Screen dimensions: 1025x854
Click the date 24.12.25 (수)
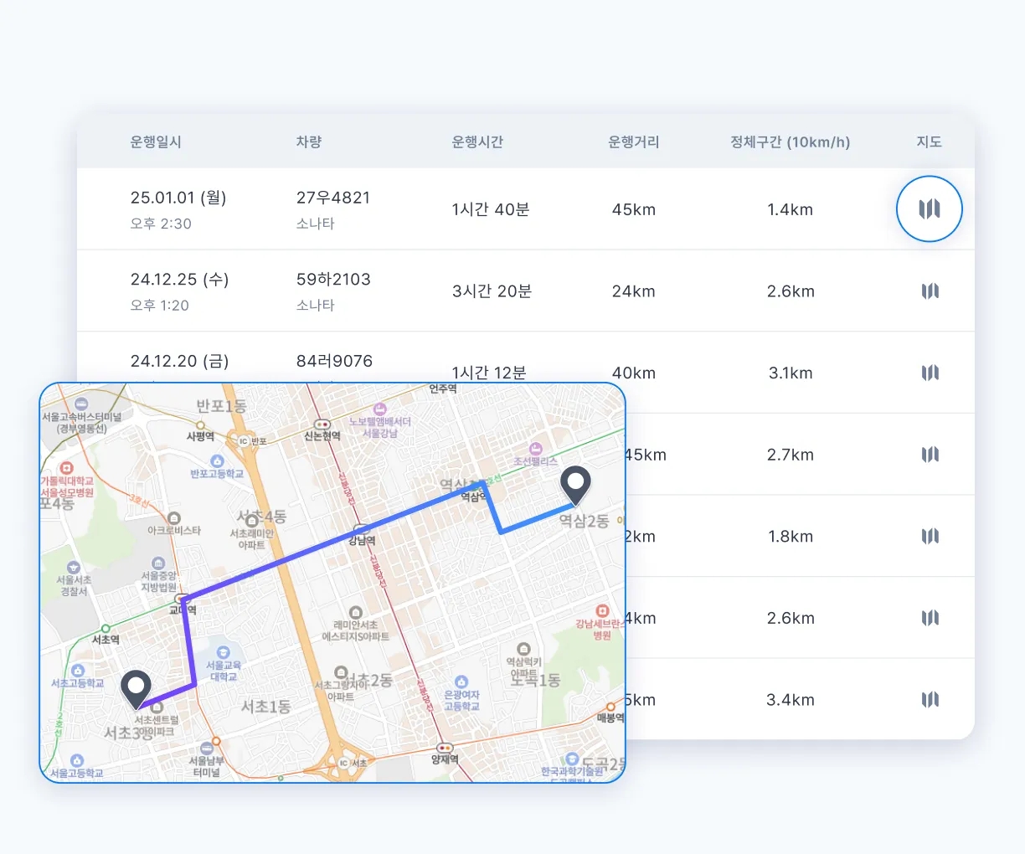(x=179, y=279)
